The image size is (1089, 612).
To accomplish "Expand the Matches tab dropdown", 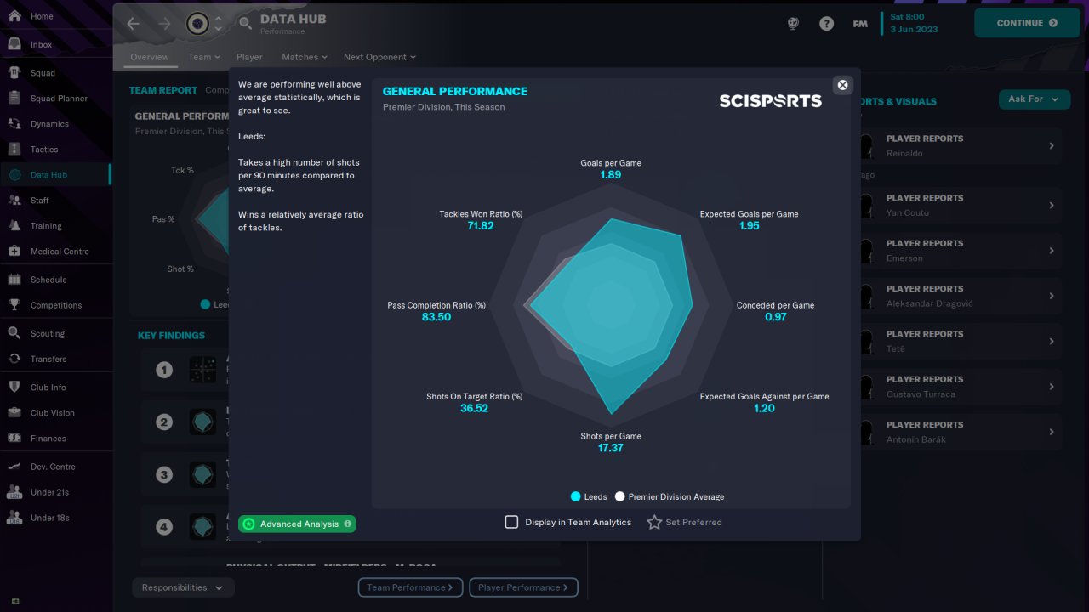I will (305, 57).
